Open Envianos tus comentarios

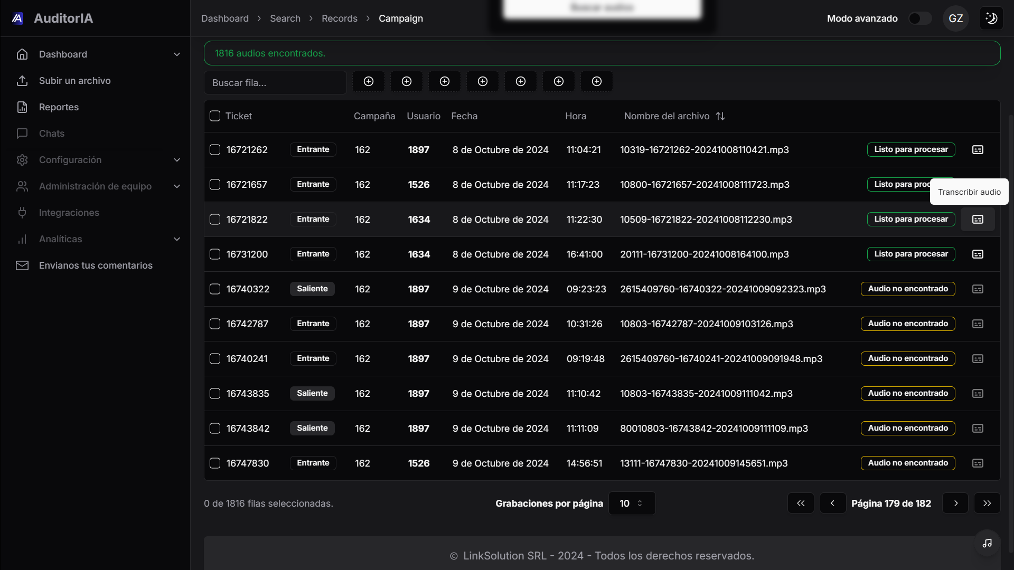coord(96,265)
